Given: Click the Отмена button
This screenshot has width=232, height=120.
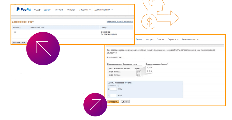Looking at the screenshot, I should coord(125,102).
